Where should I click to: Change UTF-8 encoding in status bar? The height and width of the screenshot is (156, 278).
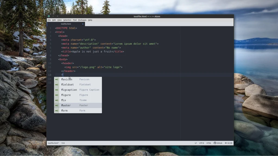coord(201,143)
